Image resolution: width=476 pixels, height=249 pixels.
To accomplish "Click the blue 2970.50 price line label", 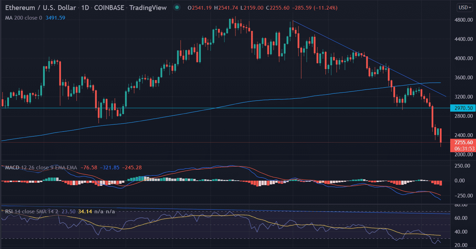I will (463, 108).
